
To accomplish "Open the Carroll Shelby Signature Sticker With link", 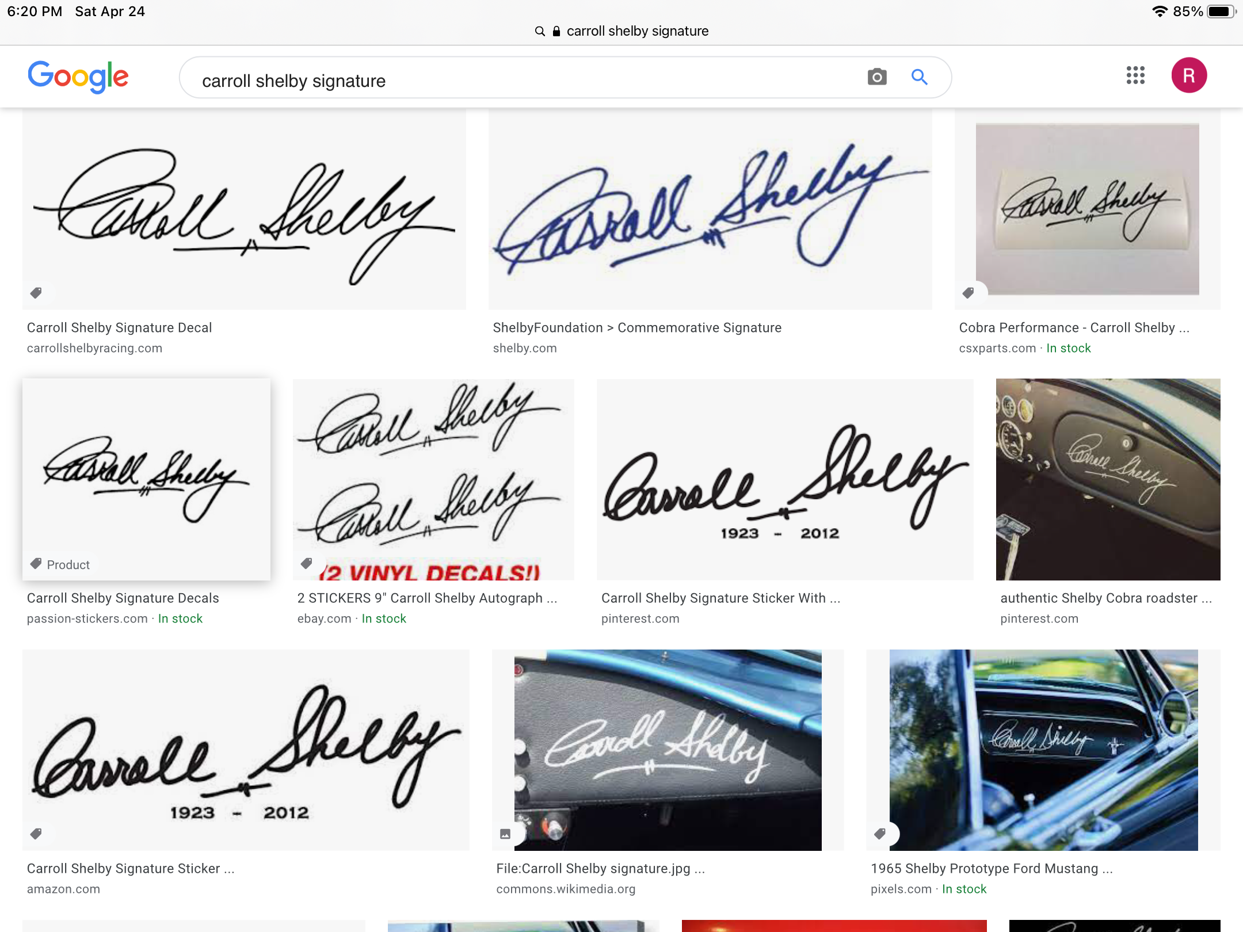I will pos(720,598).
